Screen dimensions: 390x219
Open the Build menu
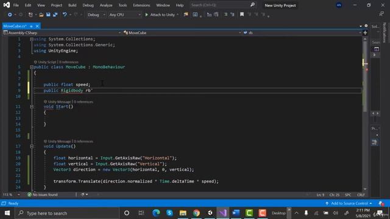coord(73,5)
